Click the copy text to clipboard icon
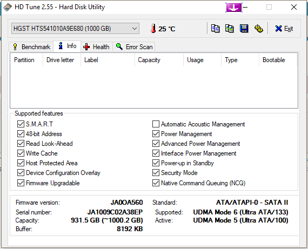This screenshot has height=249, width=308. 215,29
